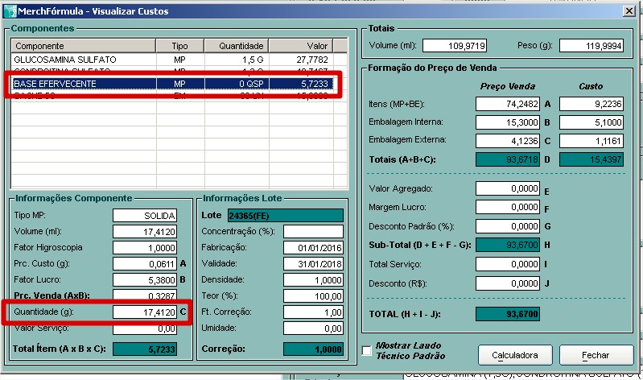The width and height of the screenshot is (643, 380).
Task: Click Totais (A+B+C) Preço Venda value 93,6718
Action: click(508, 159)
